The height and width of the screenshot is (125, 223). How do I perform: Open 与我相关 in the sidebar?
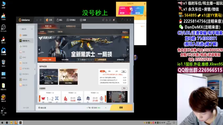(26, 35)
